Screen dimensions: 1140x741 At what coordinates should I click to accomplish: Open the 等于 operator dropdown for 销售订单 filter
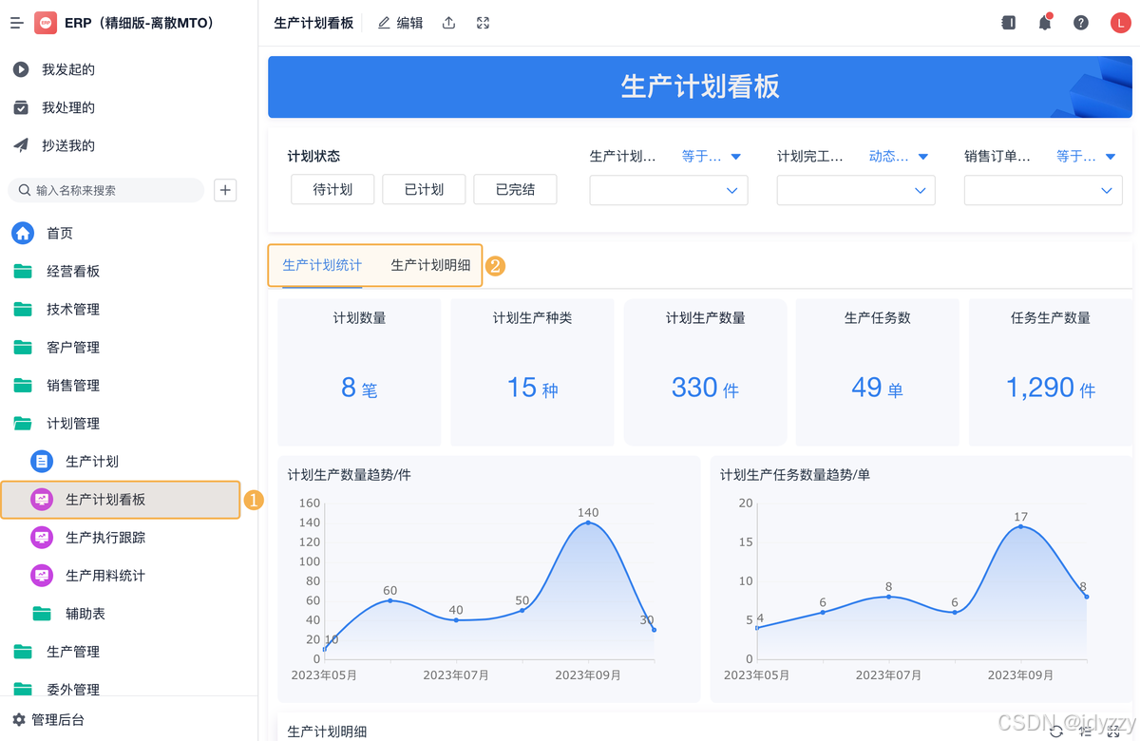click(x=1086, y=157)
